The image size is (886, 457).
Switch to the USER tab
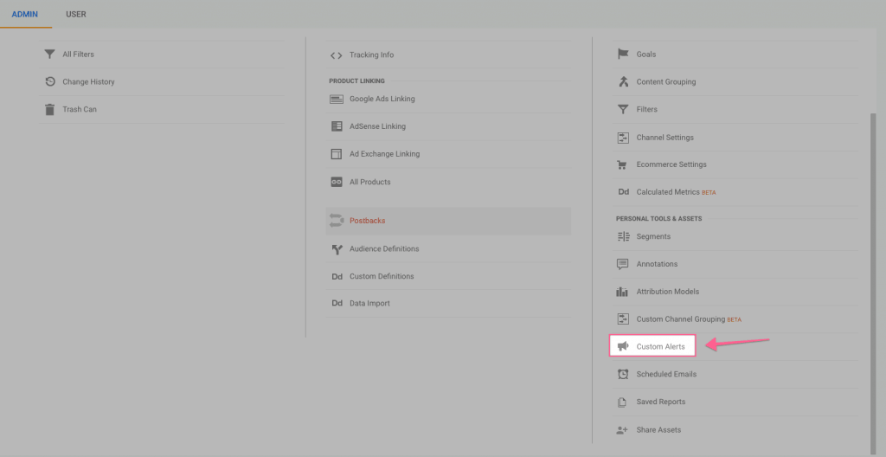(76, 15)
